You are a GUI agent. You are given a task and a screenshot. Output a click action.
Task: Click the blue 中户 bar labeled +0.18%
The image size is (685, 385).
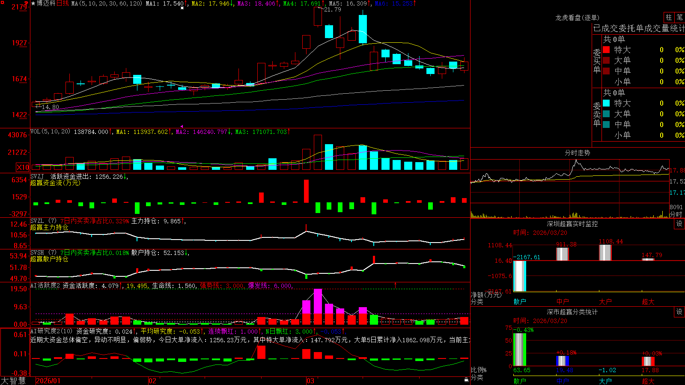coord(563,361)
